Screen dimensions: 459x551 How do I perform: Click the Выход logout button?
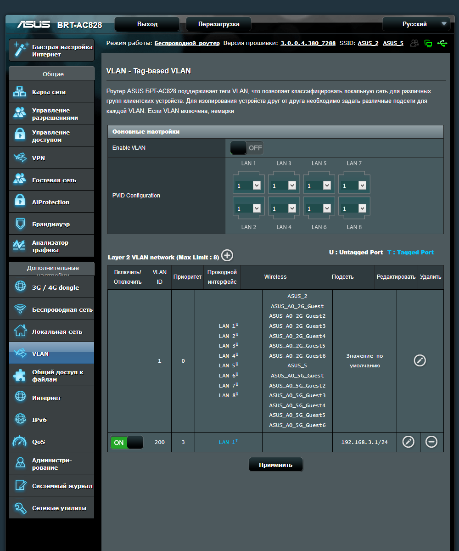147,24
